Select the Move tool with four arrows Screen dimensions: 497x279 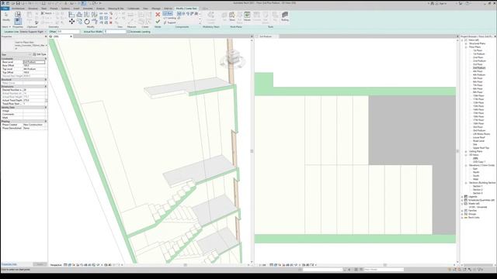coord(72,22)
